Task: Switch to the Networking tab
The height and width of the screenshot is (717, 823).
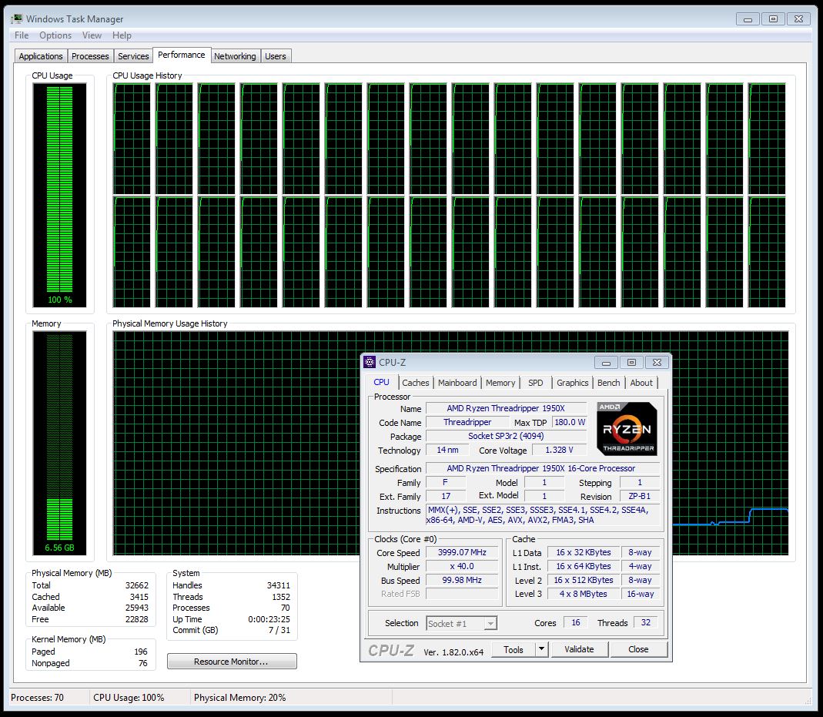Action: 235,56
